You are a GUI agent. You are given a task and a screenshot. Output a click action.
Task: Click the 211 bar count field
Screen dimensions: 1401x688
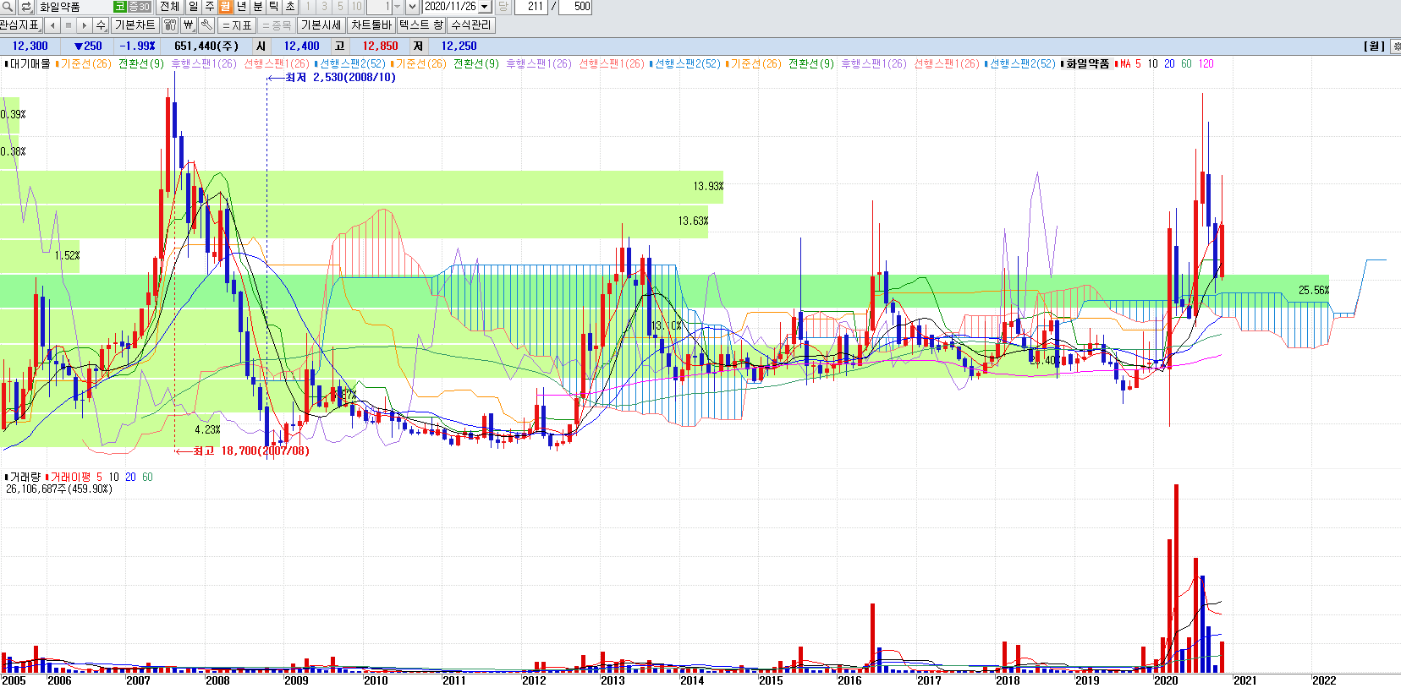point(530,7)
